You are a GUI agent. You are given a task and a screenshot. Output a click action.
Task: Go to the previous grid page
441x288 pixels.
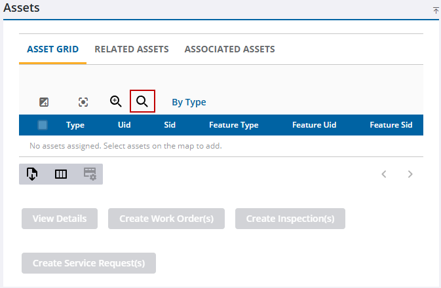(384, 174)
